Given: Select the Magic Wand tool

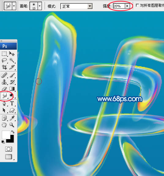Looking at the screenshot, I should click(12, 60).
